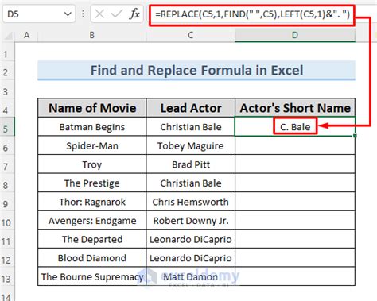377x301 pixels.
Task: Click the fill handle of cell D5
Action: [x=355, y=136]
